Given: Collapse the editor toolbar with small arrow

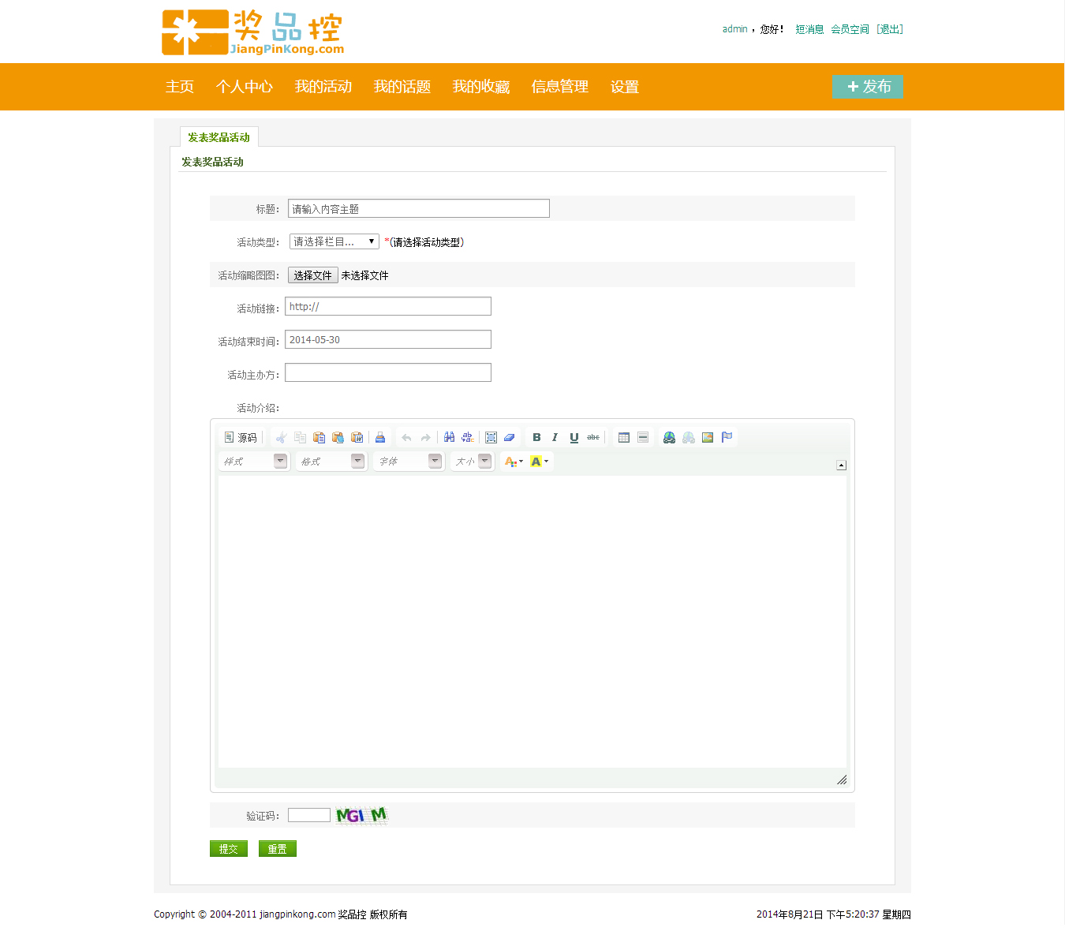Looking at the screenshot, I should click(841, 465).
